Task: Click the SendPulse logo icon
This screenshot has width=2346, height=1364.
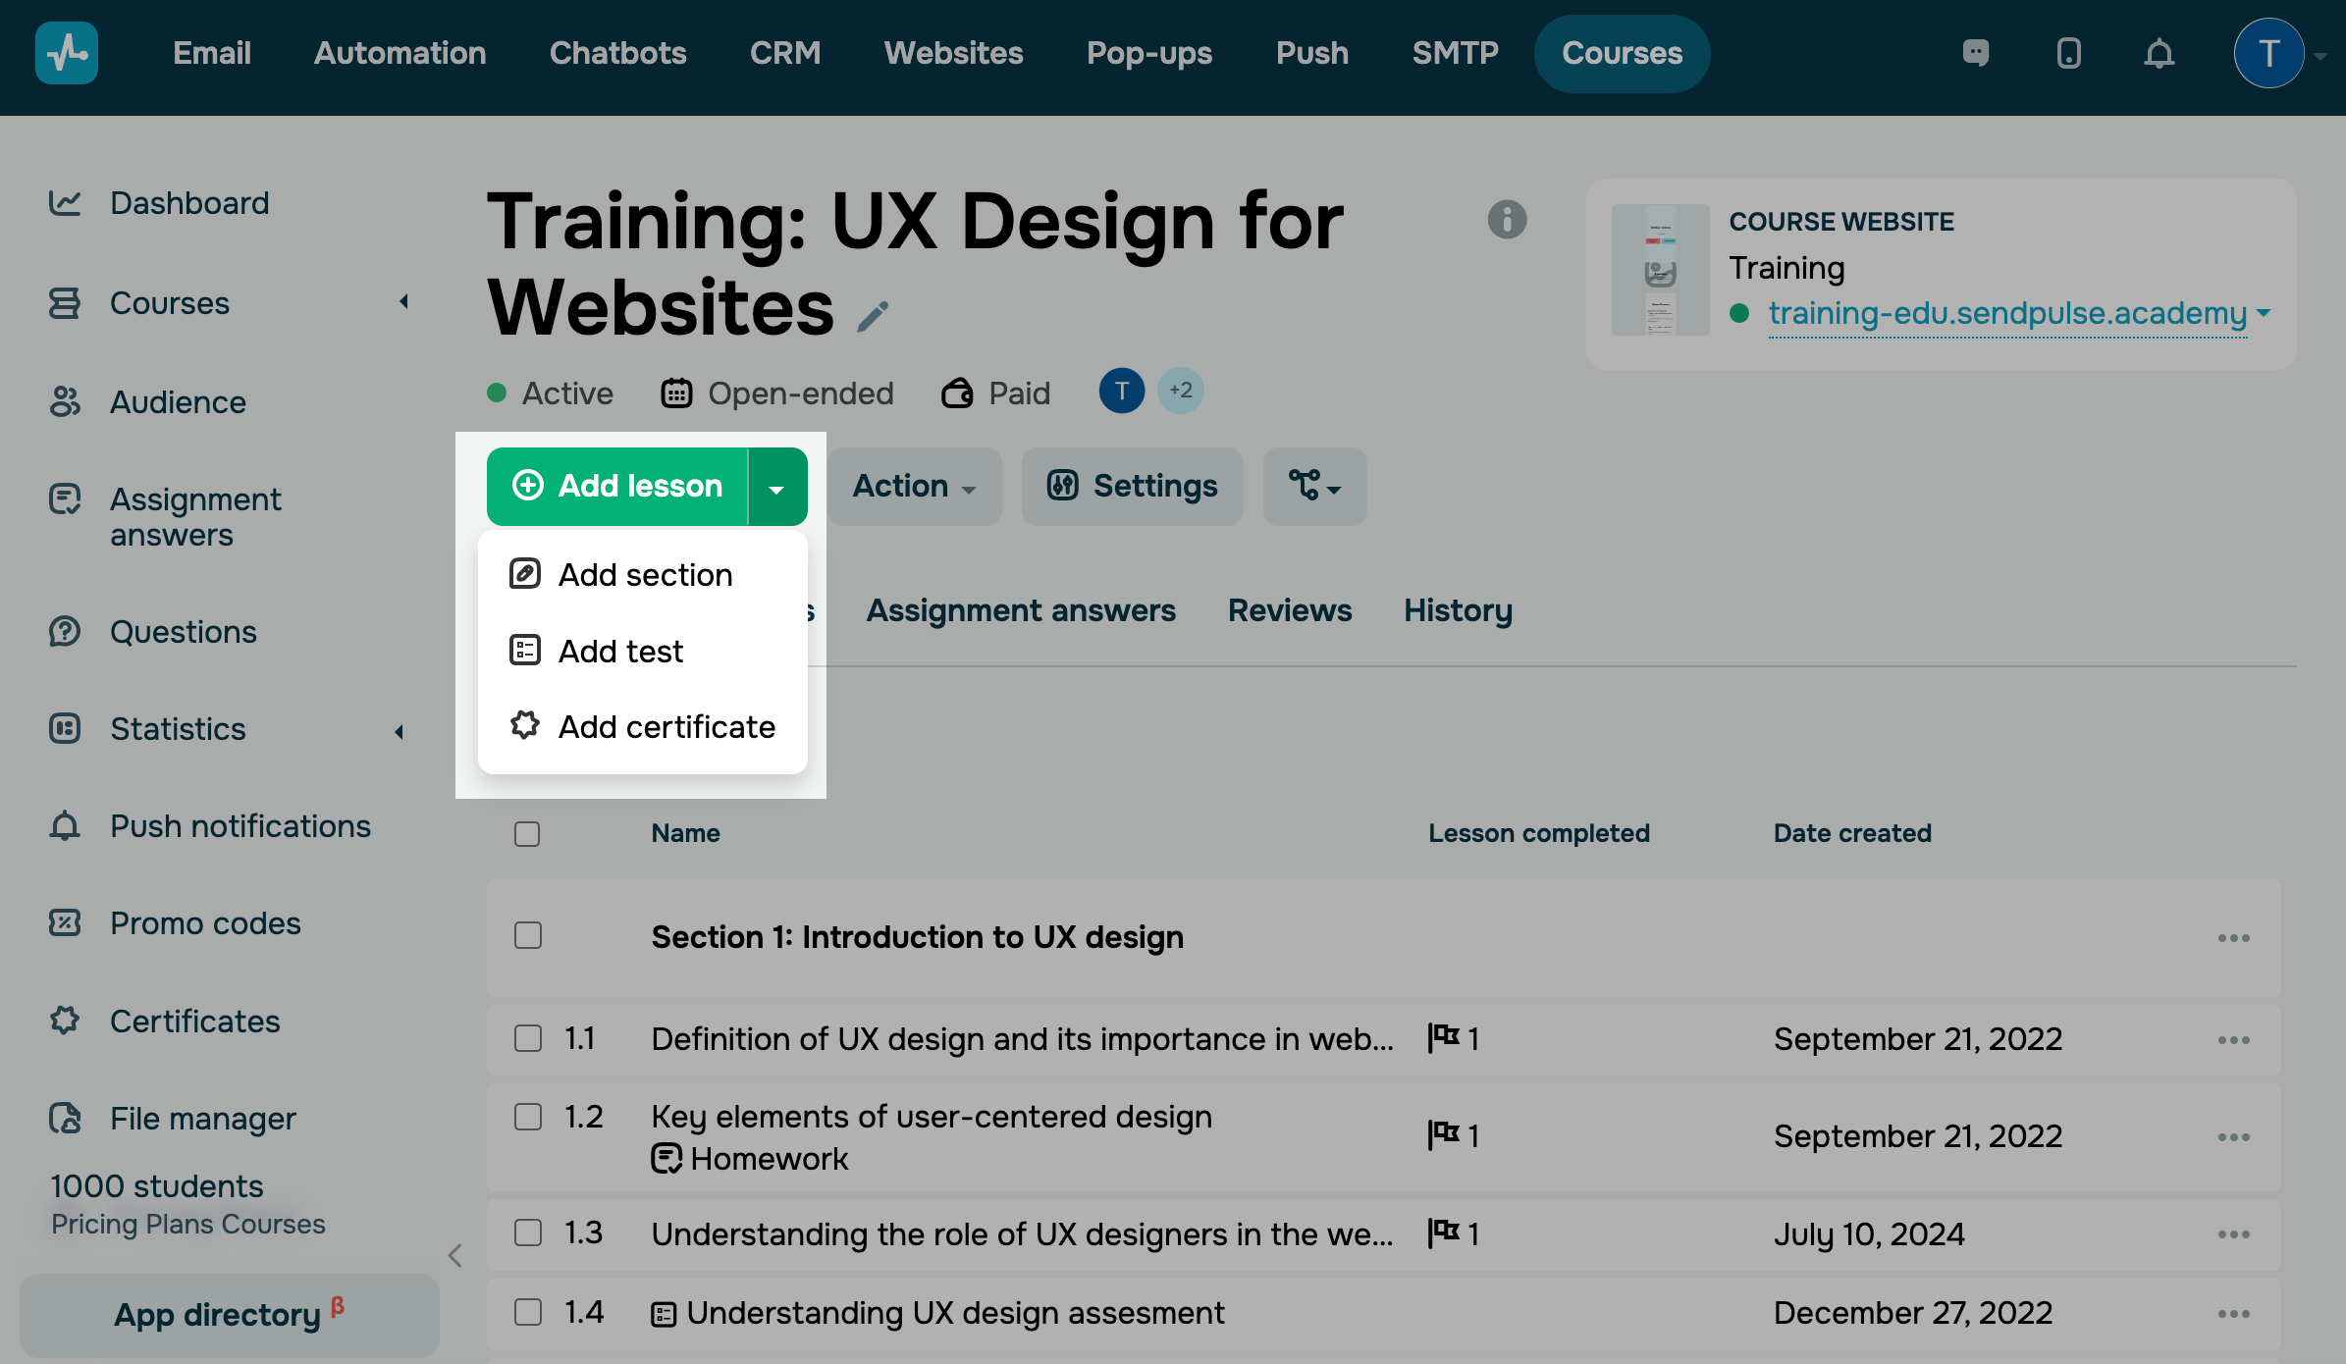Action: pos(67,53)
